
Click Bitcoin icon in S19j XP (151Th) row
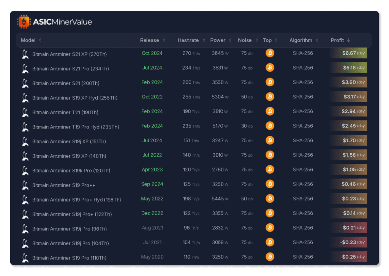coord(270,140)
